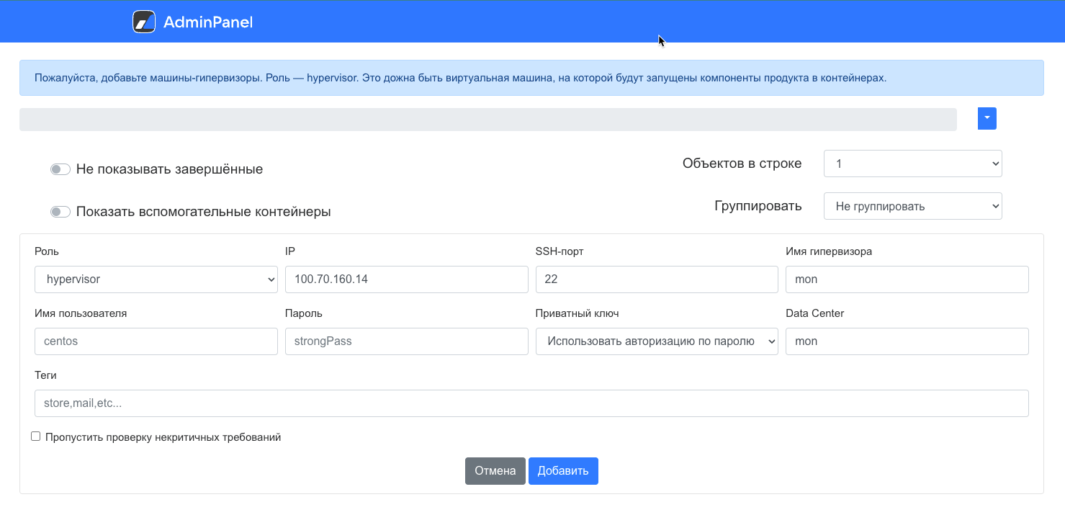This screenshot has height=515, width=1065.
Task: Click the grey progress bar
Action: (x=487, y=120)
